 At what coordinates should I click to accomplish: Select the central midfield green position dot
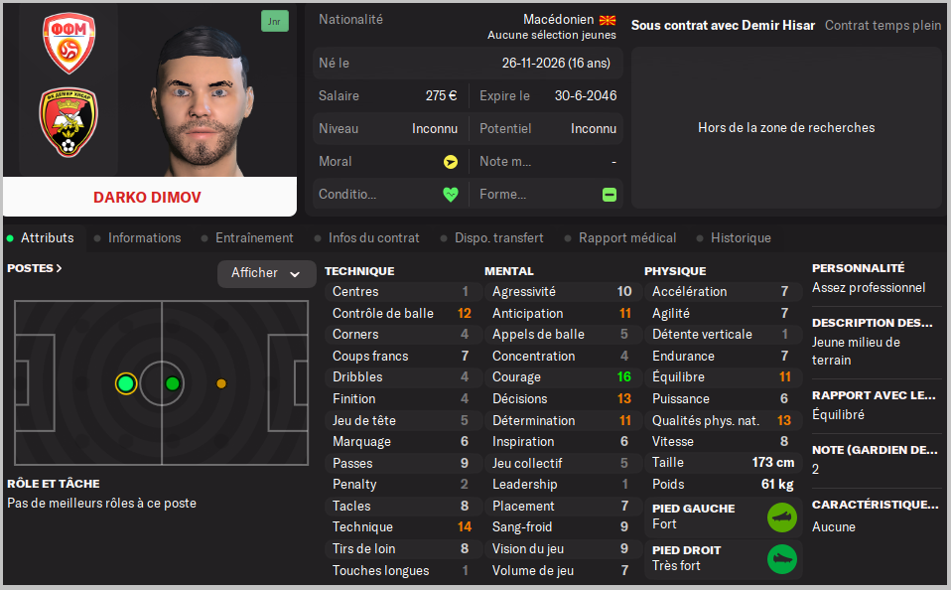tap(173, 383)
